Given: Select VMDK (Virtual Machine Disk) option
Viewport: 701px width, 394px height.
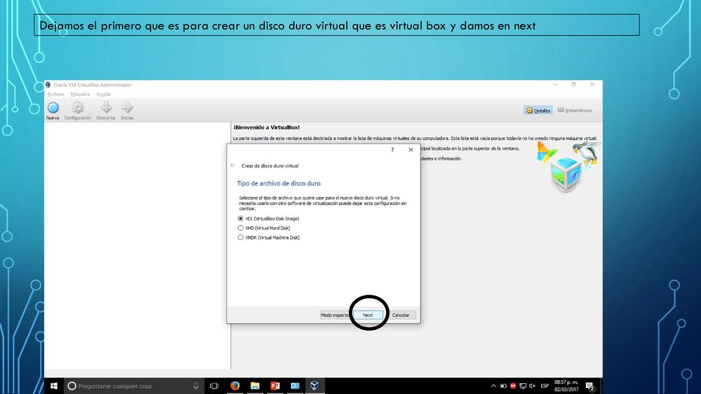Looking at the screenshot, I should (268, 237).
